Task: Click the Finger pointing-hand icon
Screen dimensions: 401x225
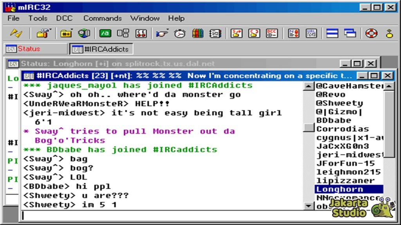Action: (x=162, y=33)
